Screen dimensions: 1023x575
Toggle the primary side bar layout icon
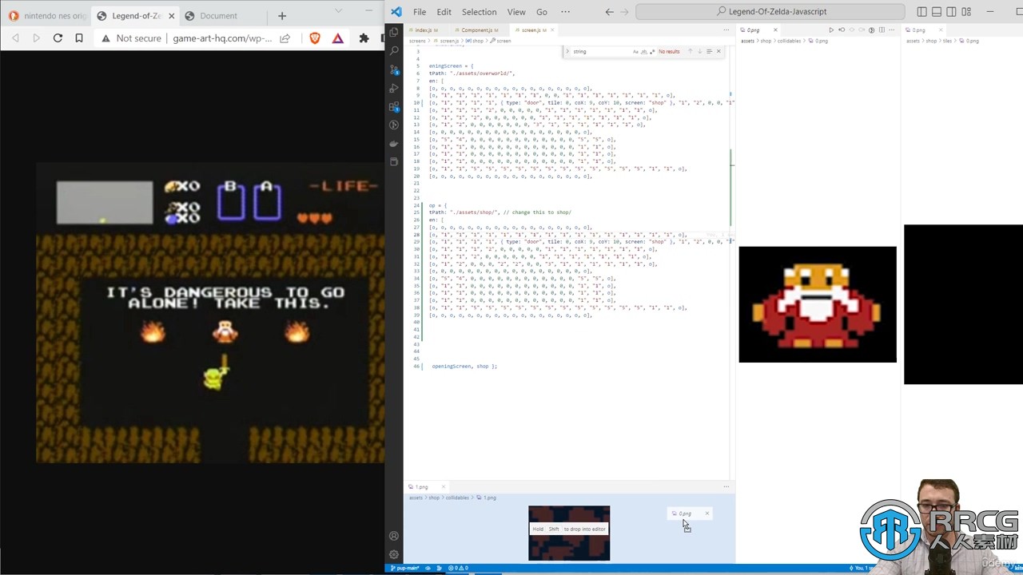tap(922, 12)
